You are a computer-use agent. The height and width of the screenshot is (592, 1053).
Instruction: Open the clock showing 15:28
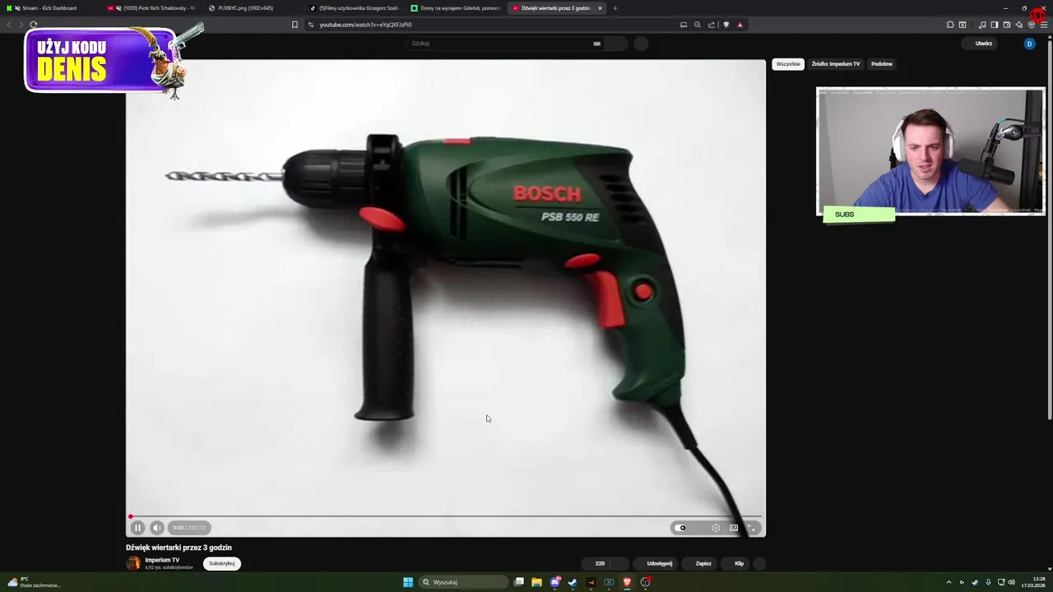[x=1033, y=582]
